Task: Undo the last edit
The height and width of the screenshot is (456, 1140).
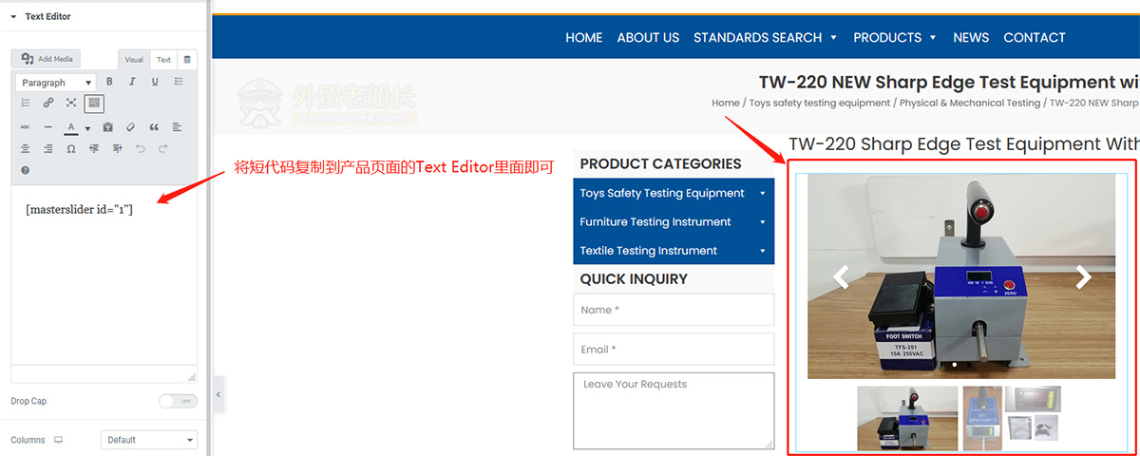Action: tap(141, 149)
